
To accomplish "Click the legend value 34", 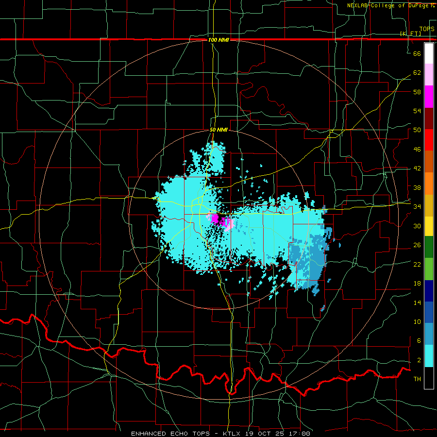I will coord(417,206).
